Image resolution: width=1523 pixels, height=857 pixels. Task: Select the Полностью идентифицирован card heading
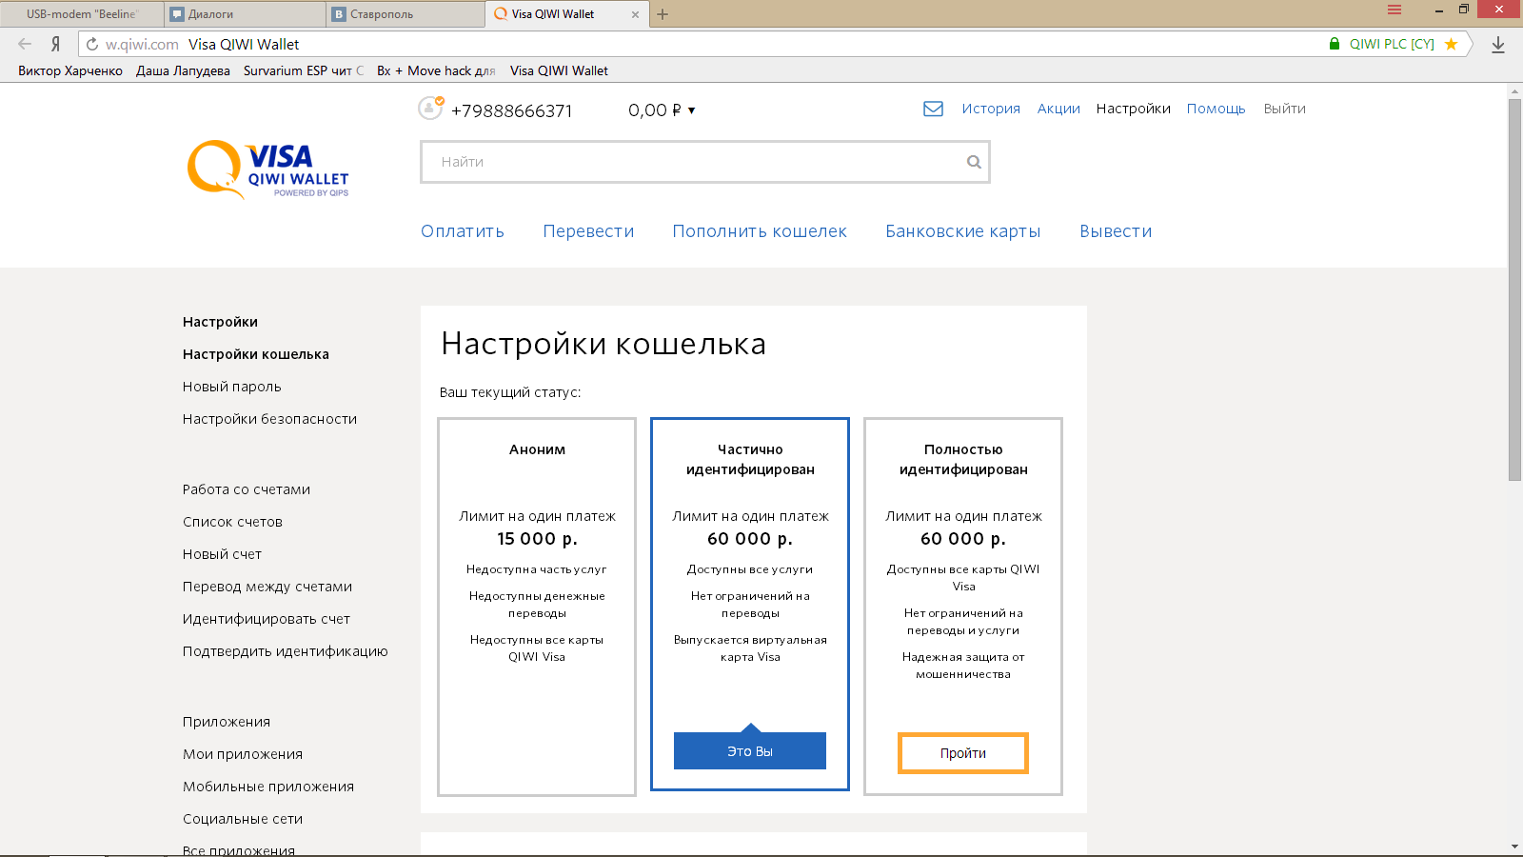(x=963, y=459)
